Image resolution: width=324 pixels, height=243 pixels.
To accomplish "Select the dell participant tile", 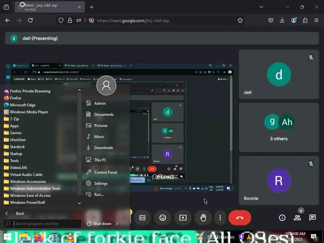I will click(x=279, y=74).
